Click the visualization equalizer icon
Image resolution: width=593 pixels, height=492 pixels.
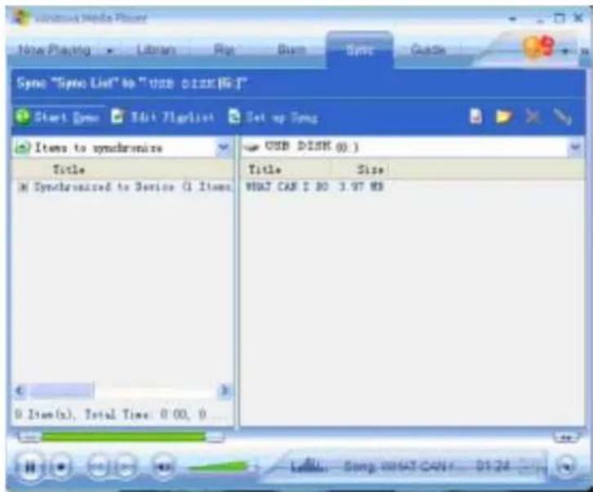309,466
